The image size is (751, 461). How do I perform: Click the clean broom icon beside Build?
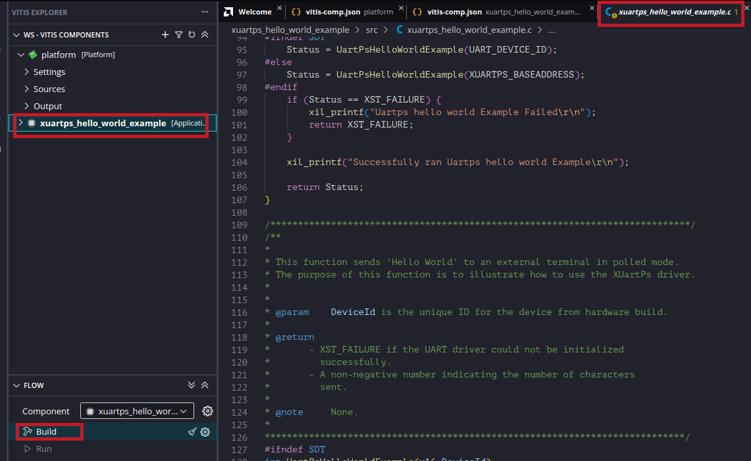pyautogui.click(x=192, y=432)
